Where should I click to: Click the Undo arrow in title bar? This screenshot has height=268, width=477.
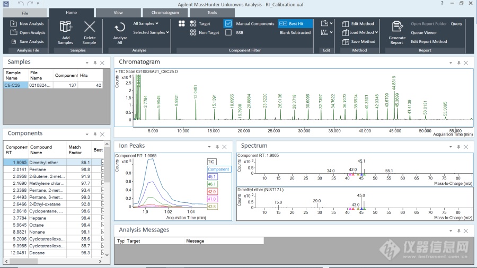click(20, 4)
